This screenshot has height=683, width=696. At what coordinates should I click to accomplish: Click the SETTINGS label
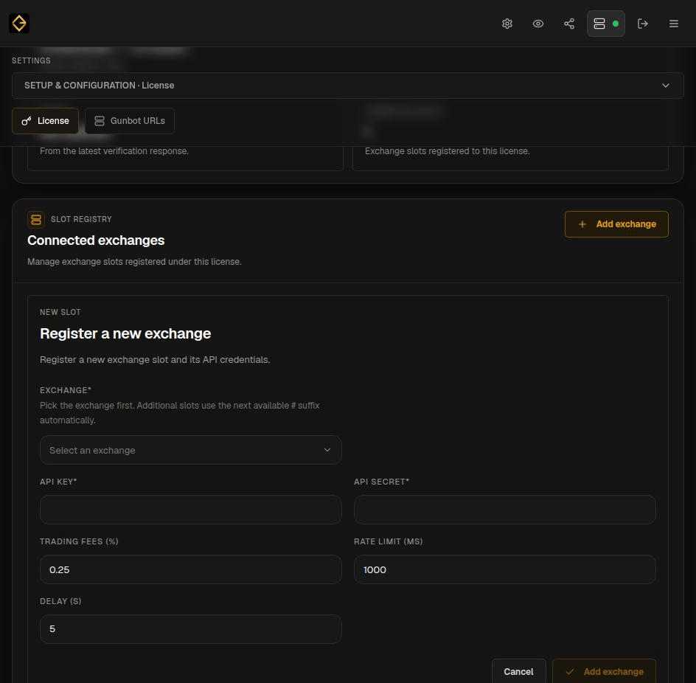[x=31, y=60]
